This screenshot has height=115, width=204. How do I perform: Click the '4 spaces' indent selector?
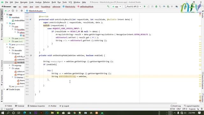[192, 109]
